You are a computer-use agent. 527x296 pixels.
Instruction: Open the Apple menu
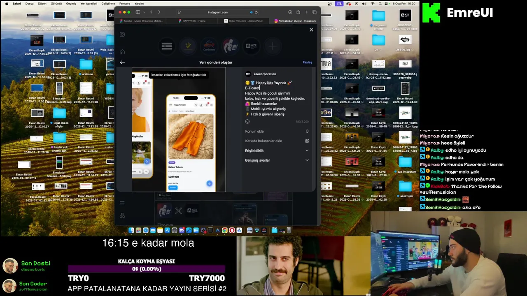pyautogui.click(x=6, y=3)
